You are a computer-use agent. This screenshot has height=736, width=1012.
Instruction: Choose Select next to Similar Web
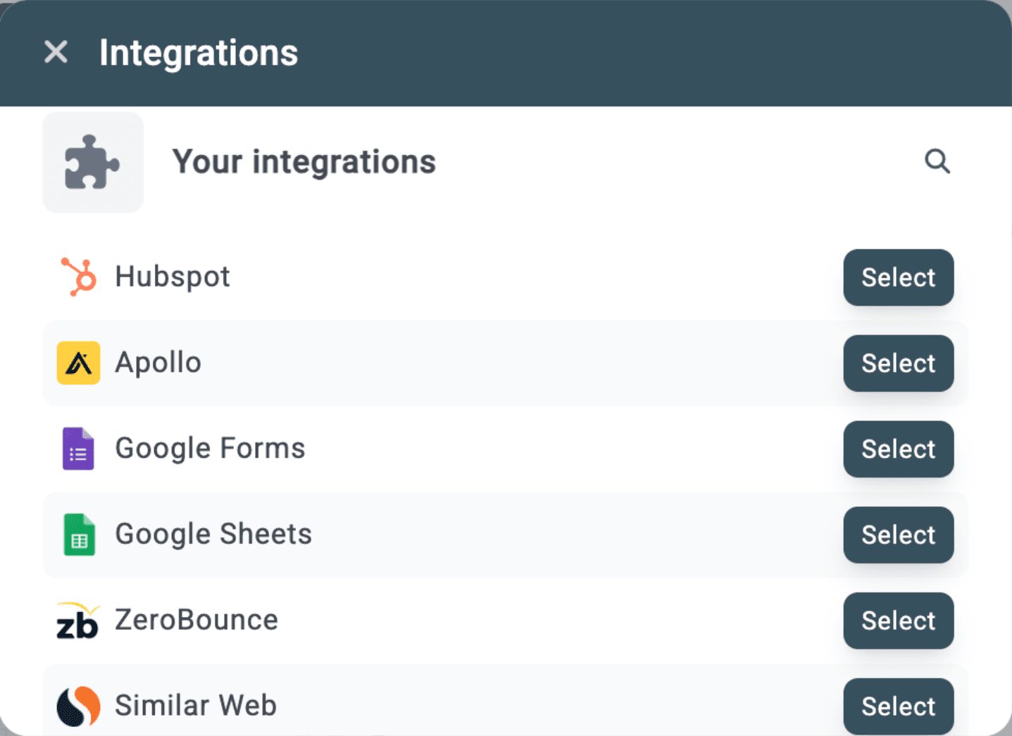pos(898,706)
